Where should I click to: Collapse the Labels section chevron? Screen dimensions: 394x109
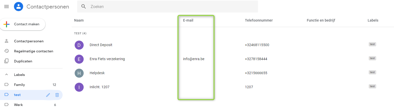[7, 75]
